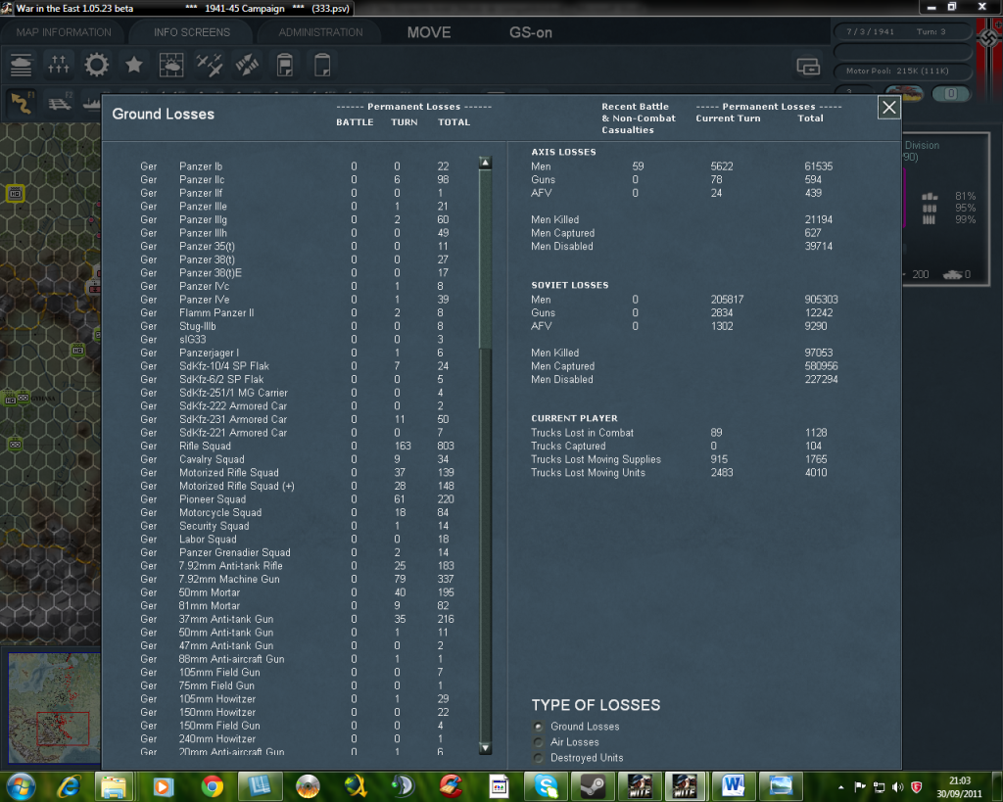Select naval transport ship mode icon
This screenshot has width=1003, height=802.
(x=92, y=103)
